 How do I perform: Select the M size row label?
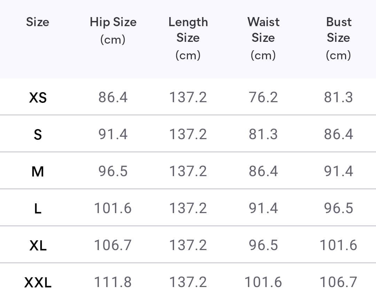tap(38, 172)
